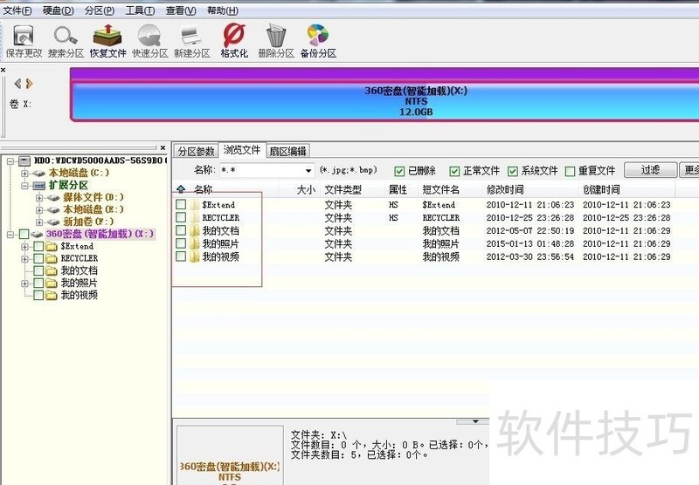
Task: Click the drive icon of 360密盘 in tree
Action: [37, 234]
